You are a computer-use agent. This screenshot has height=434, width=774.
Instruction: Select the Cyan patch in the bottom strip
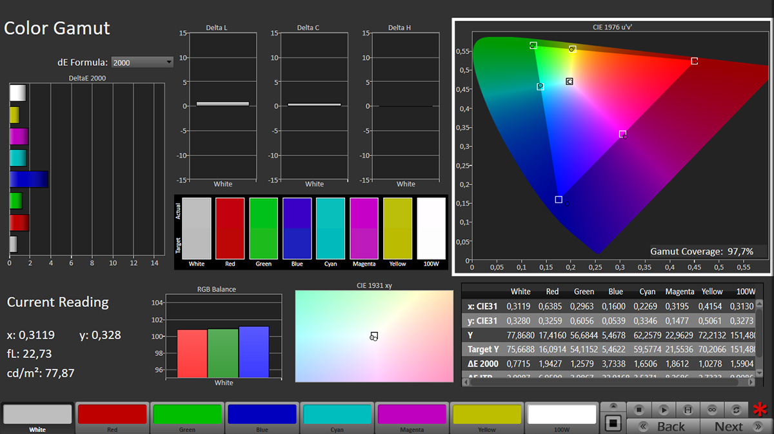pos(337,415)
